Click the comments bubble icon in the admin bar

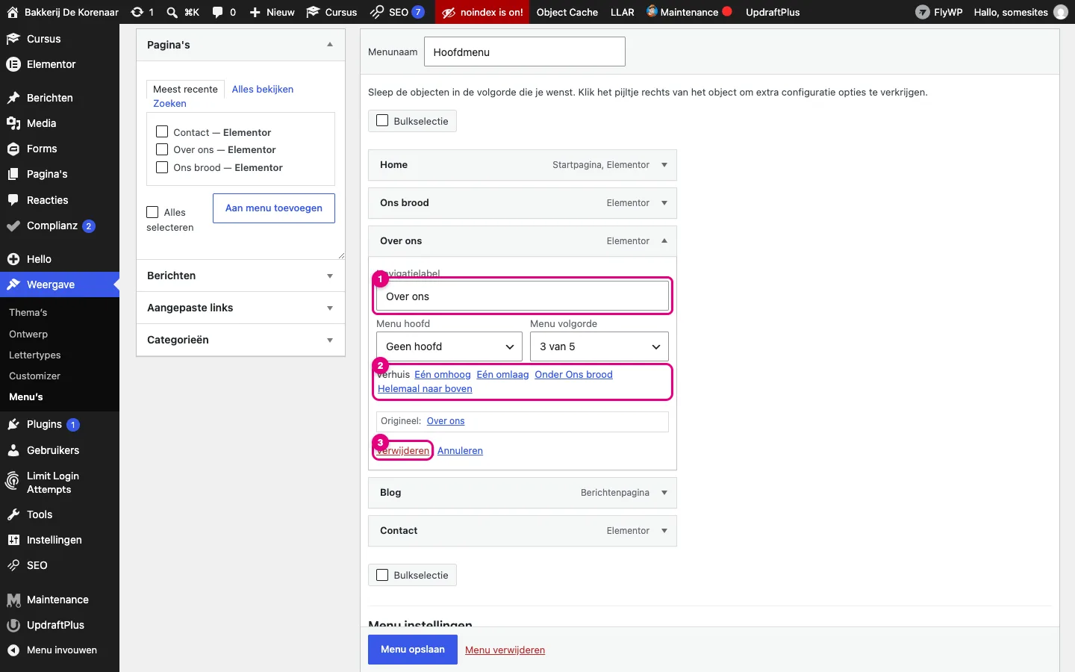click(218, 12)
